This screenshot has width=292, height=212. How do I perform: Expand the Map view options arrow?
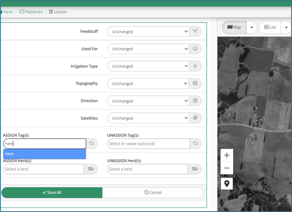tap(251, 27)
